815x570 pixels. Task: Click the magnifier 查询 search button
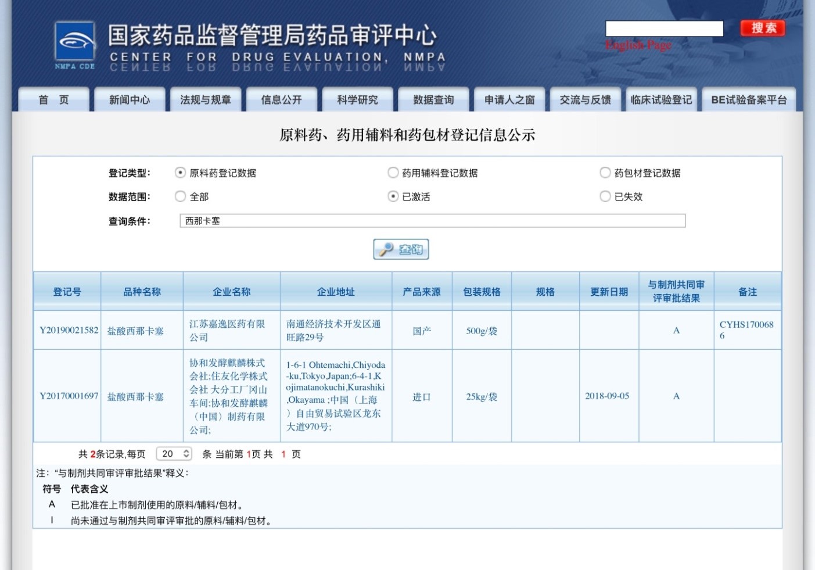point(401,249)
